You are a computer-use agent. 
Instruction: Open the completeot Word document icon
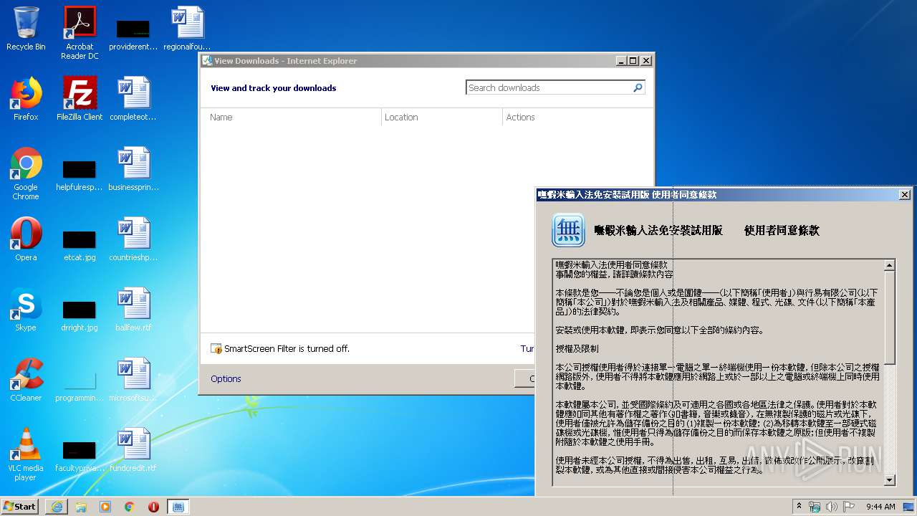pos(133,99)
